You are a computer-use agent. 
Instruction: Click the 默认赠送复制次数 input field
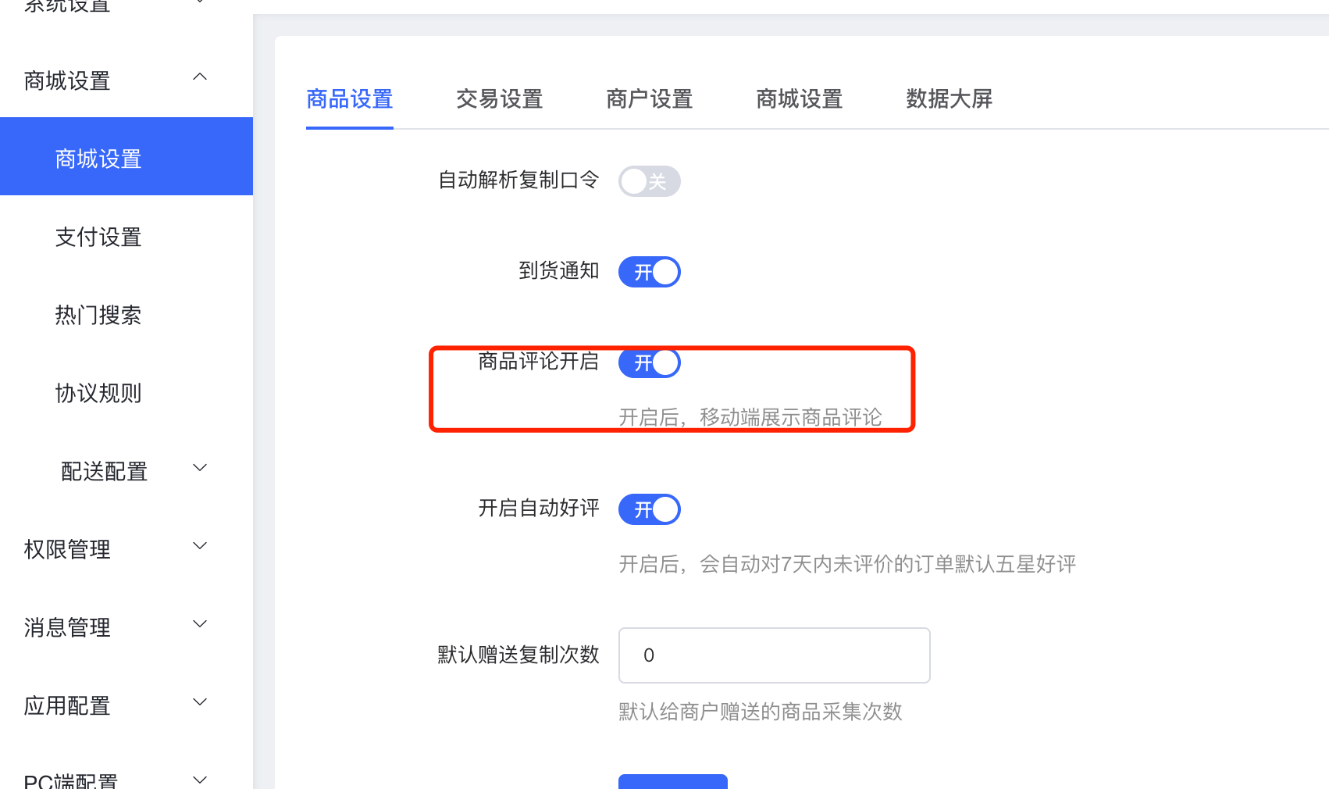click(x=775, y=655)
